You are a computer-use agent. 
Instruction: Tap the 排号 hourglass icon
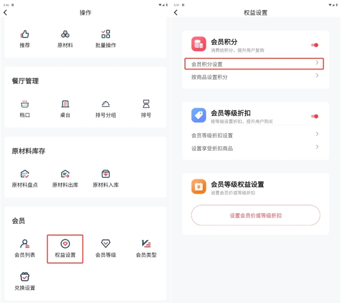pyautogui.click(x=146, y=104)
